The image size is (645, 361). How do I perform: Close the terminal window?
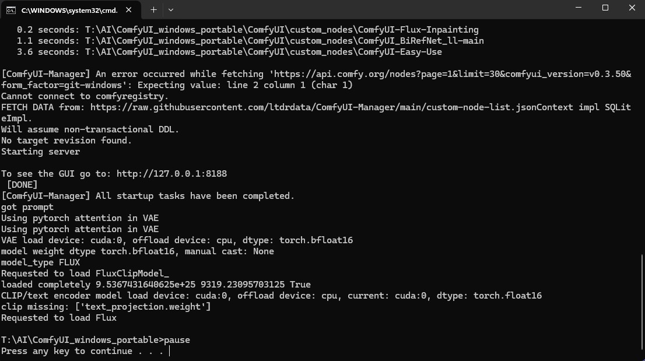[632, 8]
